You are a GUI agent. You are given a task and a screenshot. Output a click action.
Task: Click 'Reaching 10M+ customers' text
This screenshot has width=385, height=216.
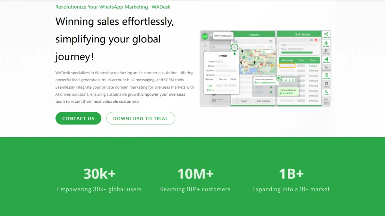195,189
